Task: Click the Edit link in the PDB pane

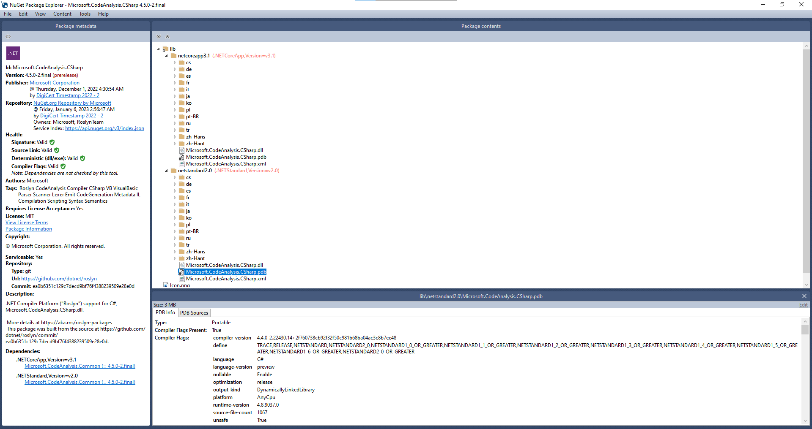Action: click(803, 304)
